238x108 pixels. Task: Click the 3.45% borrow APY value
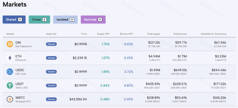129,58
